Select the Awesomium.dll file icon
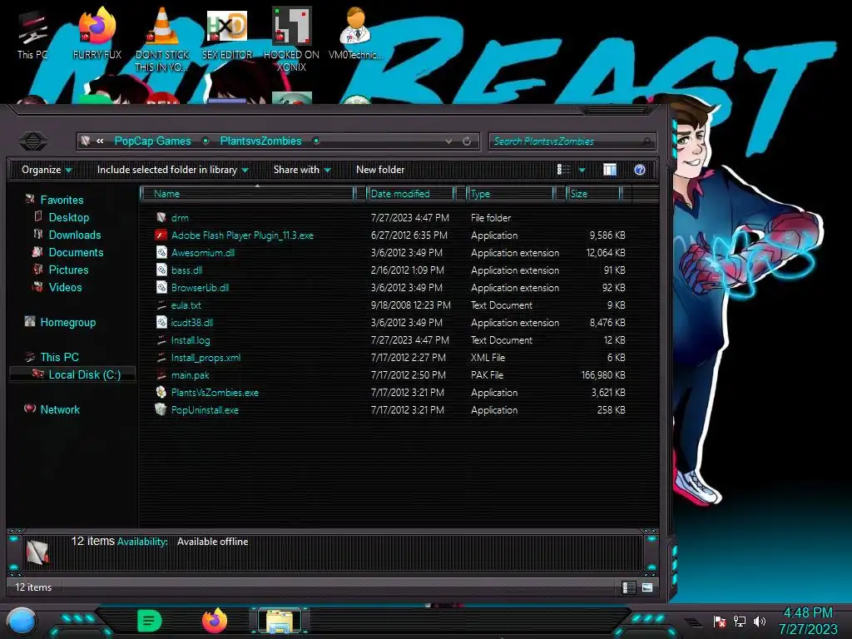Image resolution: width=852 pixels, height=639 pixels. 161,253
